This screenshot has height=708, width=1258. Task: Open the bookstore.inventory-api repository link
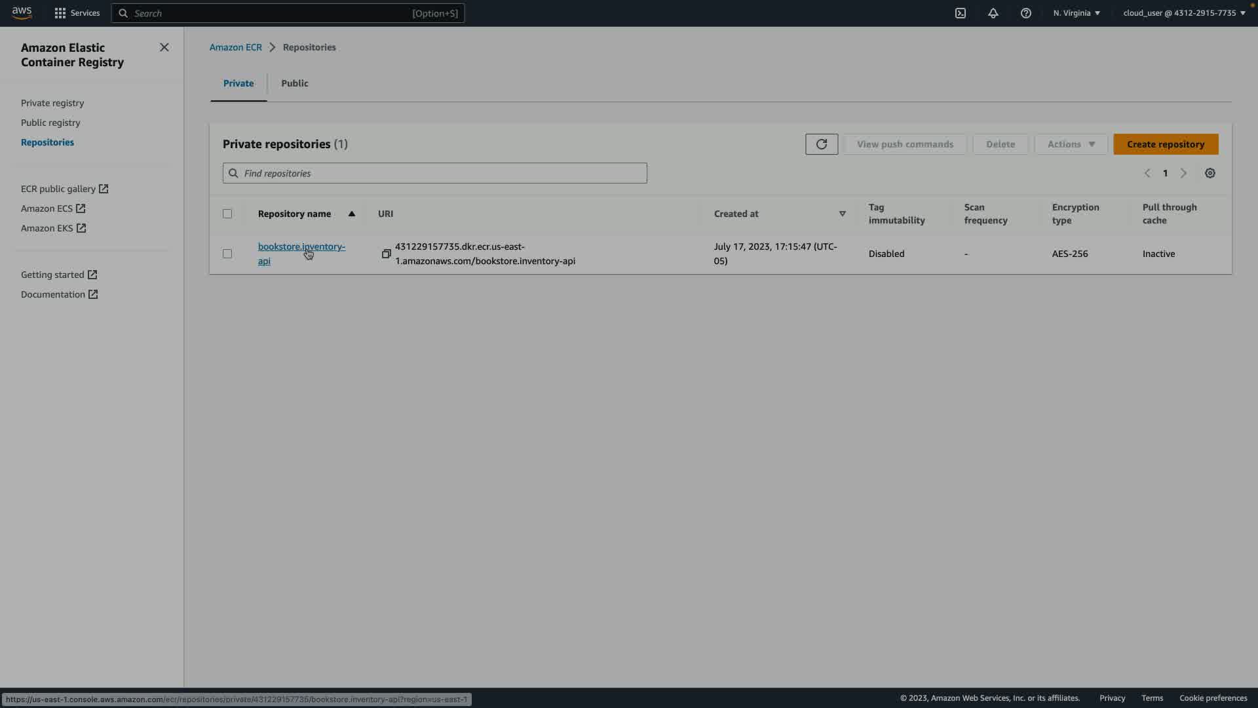(301, 247)
